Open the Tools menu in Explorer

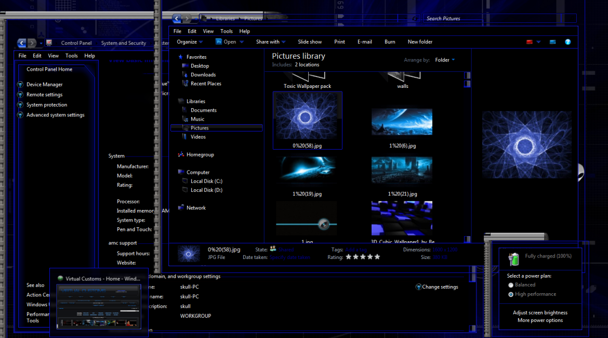226,31
